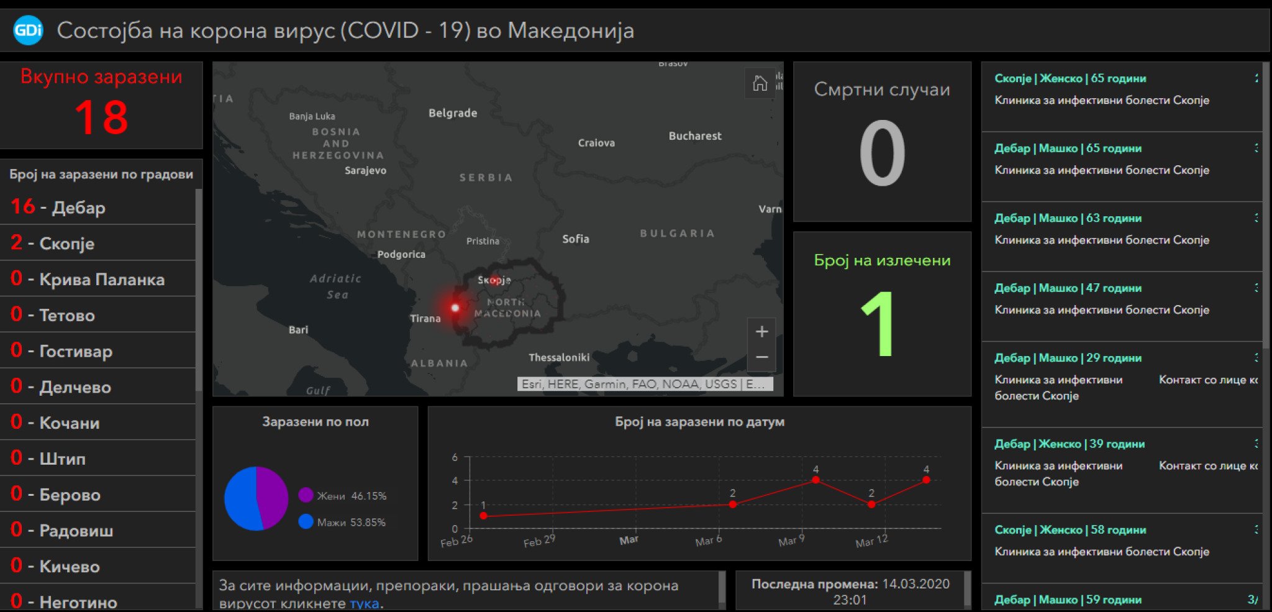Zoom in with the map plus button

pos(761,331)
